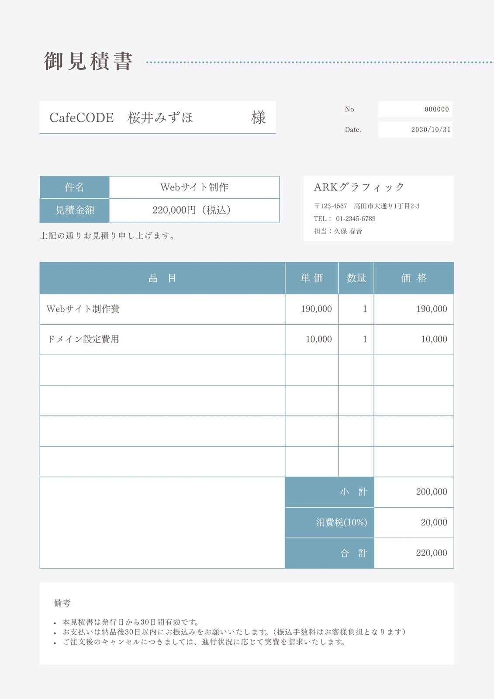Image resolution: width=494 pixels, height=699 pixels.
Task: Click the 品 目 column header
Action: [x=162, y=278]
